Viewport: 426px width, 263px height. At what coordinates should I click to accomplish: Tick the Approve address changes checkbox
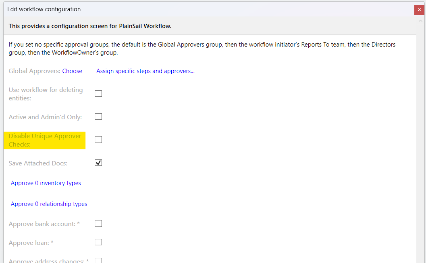[98, 261]
